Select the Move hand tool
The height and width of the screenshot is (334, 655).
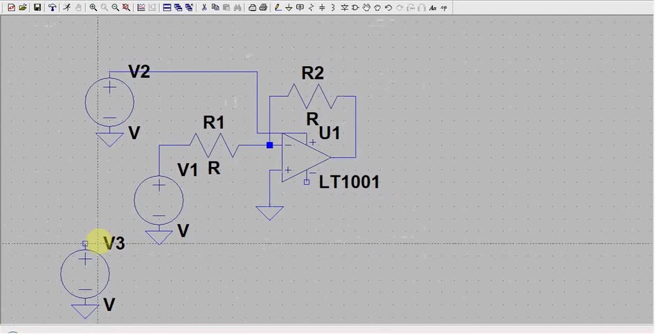click(x=367, y=8)
